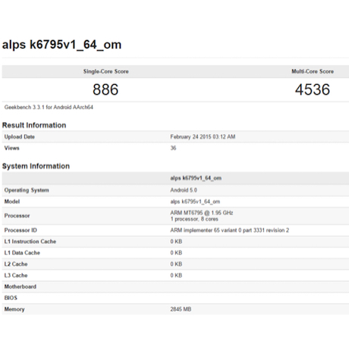Viewport: 349px width, 341px height.
Task: Click the System Information heading
Action: coord(36,166)
